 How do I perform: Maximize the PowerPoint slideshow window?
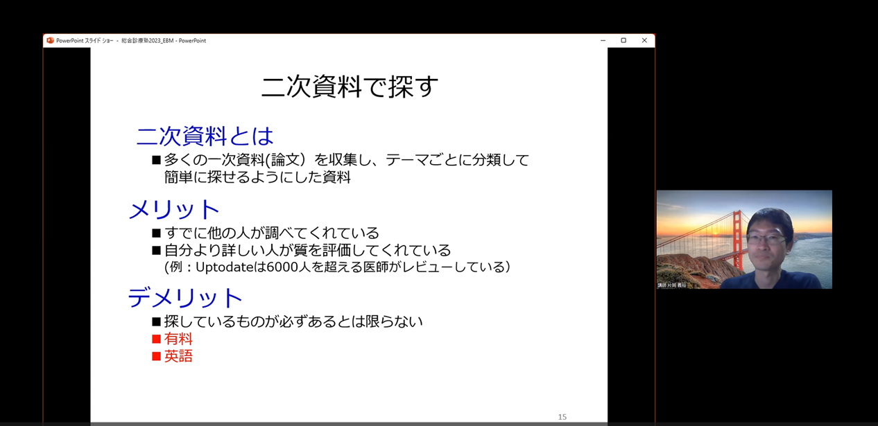(x=623, y=41)
